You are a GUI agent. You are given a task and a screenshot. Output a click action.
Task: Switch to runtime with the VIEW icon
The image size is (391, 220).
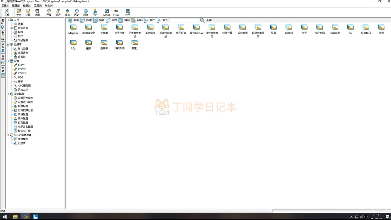click(116, 12)
